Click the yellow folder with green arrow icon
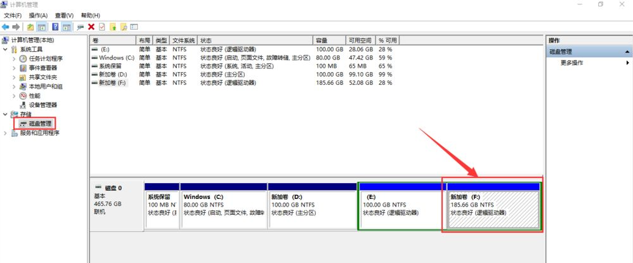This screenshot has height=263, width=633. (x=113, y=27)
